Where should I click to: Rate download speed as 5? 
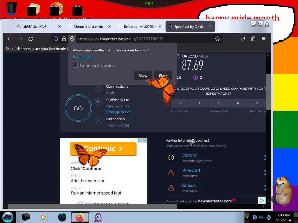(x=256, y=103)
